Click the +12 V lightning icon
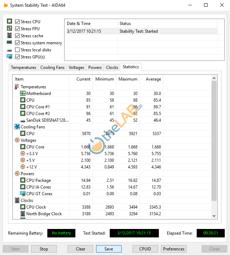This screenshot has height=255, width=230. (x=23, y=167)
